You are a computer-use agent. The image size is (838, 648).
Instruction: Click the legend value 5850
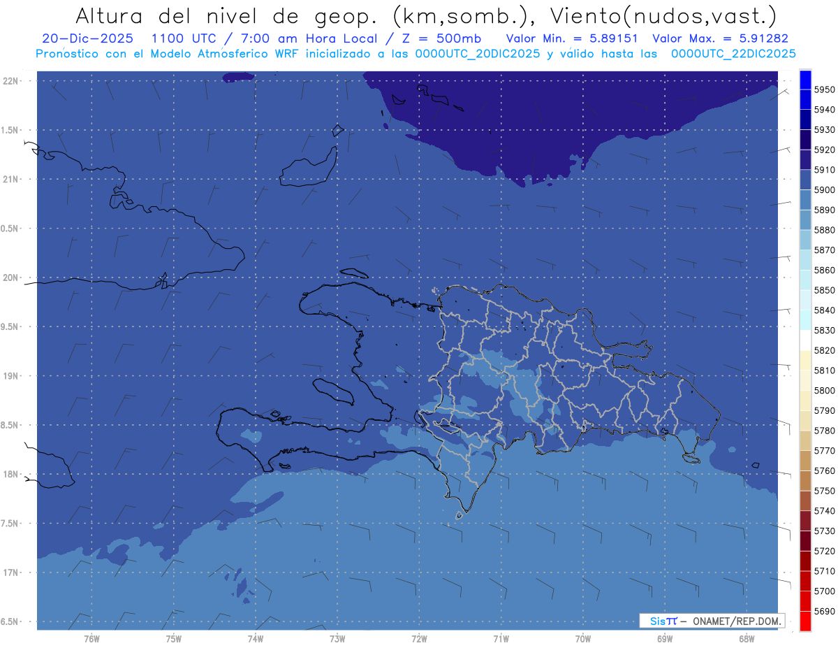coord(824,290)
